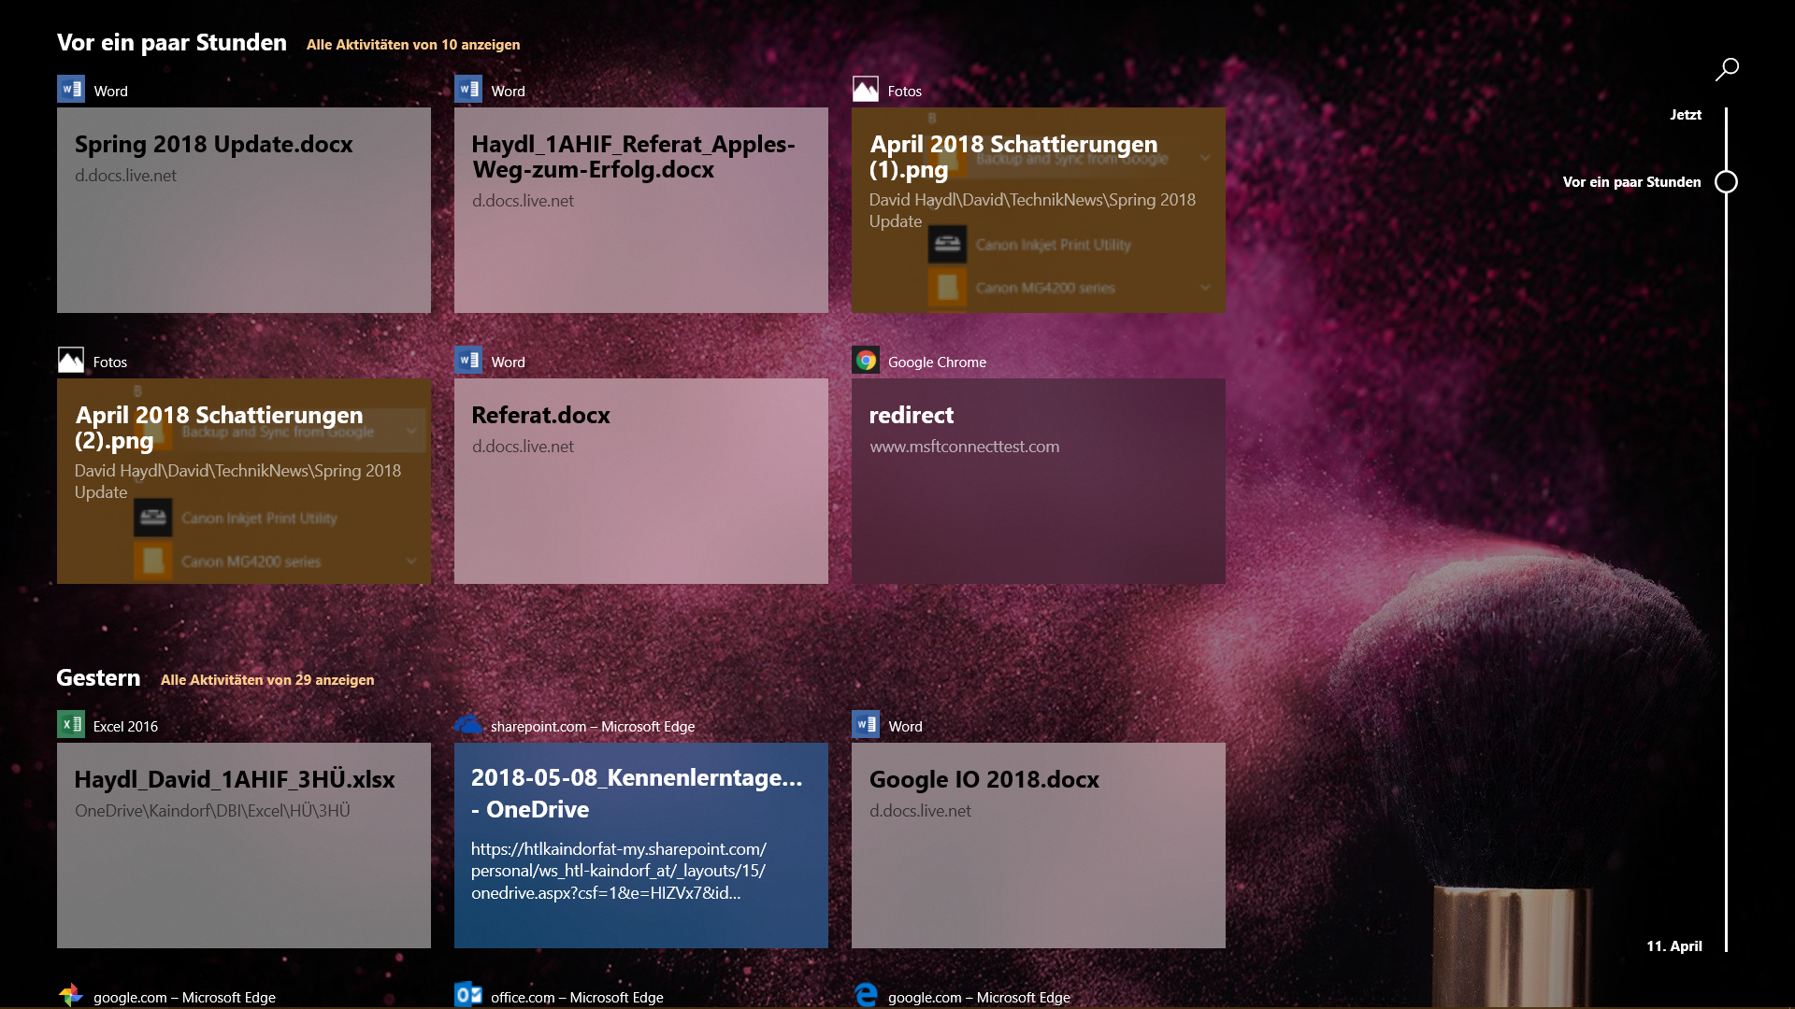
Task: Show all 29 activities from Gestern
Action: coord(267,680)
